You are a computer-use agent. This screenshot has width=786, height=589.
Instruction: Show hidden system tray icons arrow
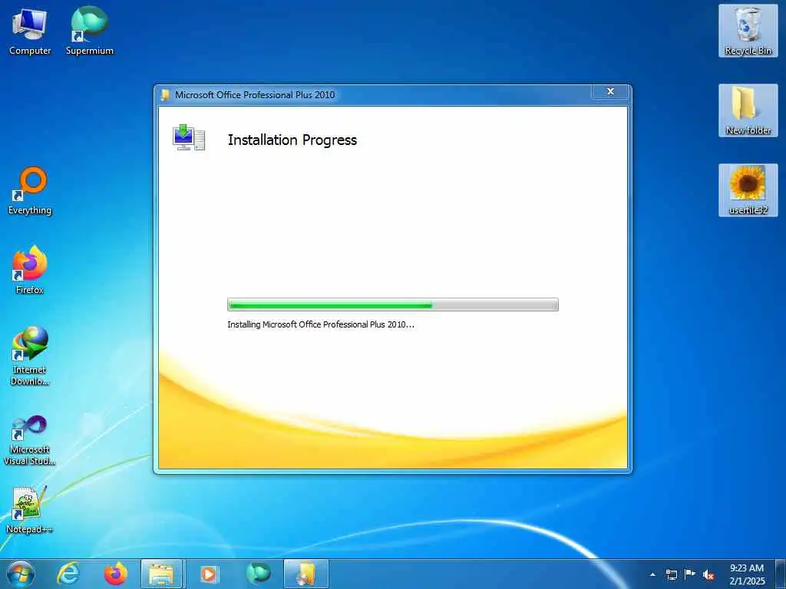(x=652, y=574)
